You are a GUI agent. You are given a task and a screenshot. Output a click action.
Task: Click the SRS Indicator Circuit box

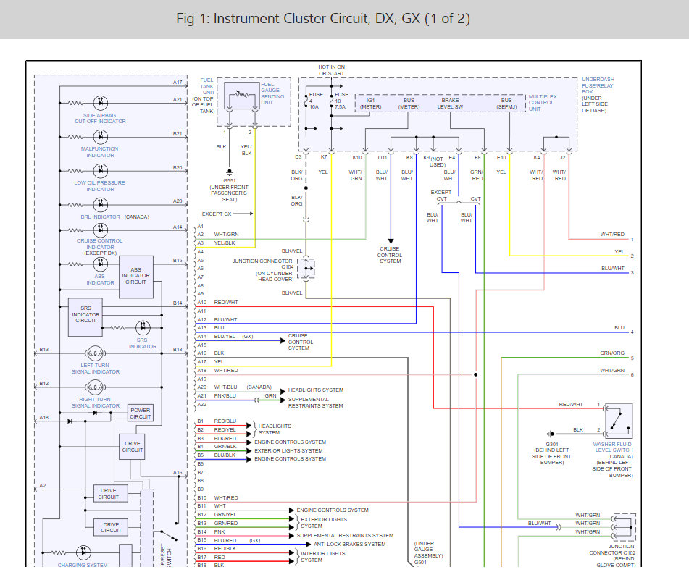coord(85,317)
